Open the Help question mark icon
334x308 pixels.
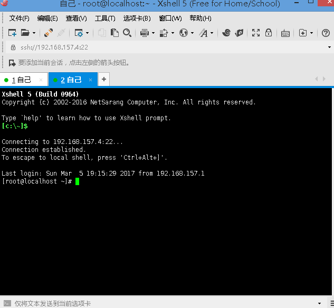coord(326,33)
